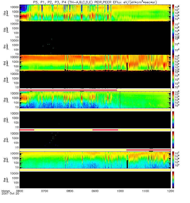Click the '2007 Oct 20' date label
This screenshot has height=203, width=190.
10,193
